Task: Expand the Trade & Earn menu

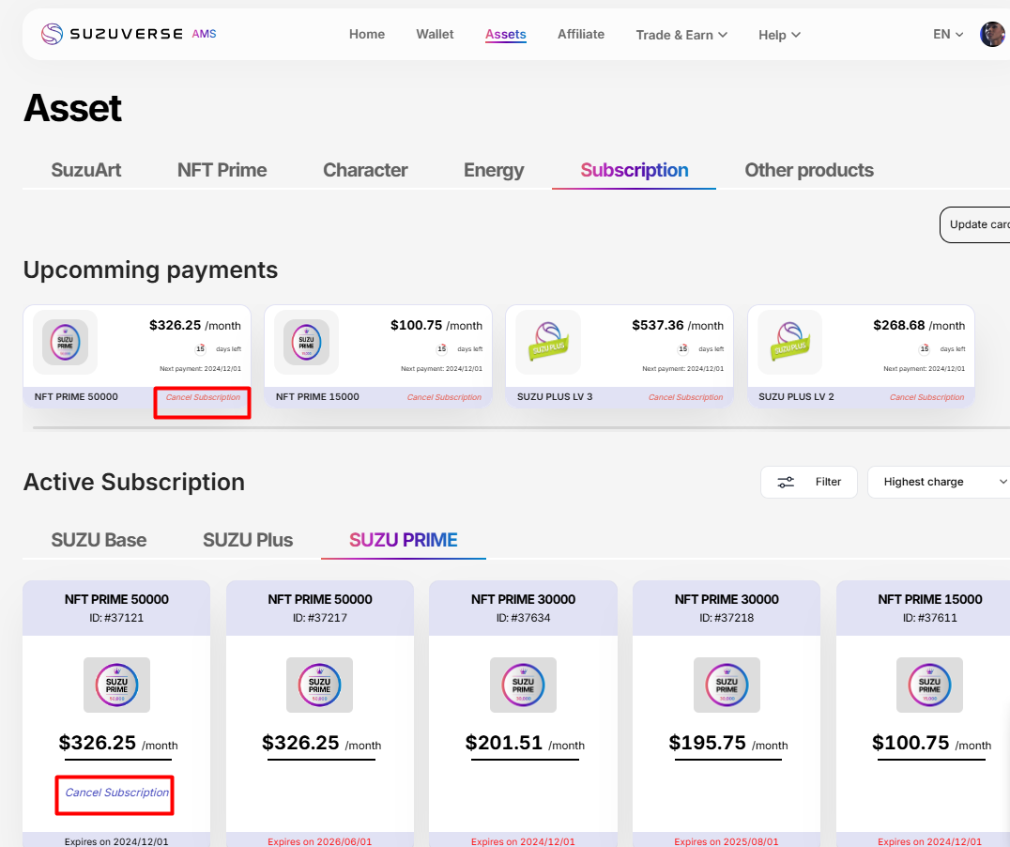Action: tap(681, 35)
